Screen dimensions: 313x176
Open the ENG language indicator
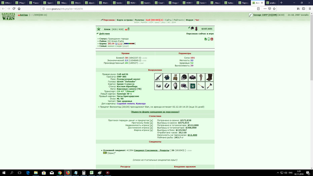pyautogui.click(x=290, y=173)
